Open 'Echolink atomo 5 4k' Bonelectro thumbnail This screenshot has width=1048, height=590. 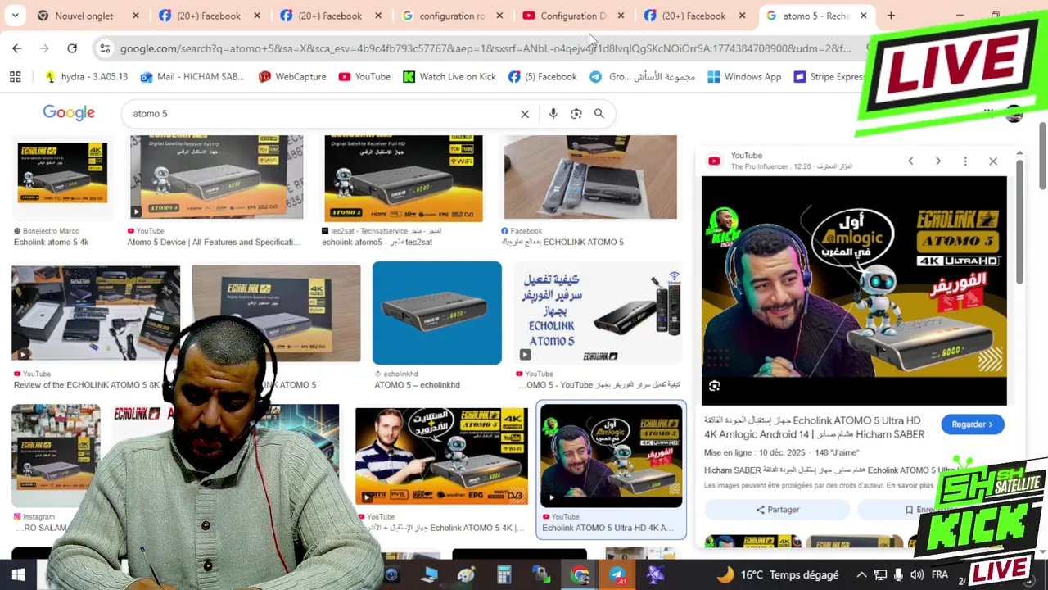coord(62,173)
